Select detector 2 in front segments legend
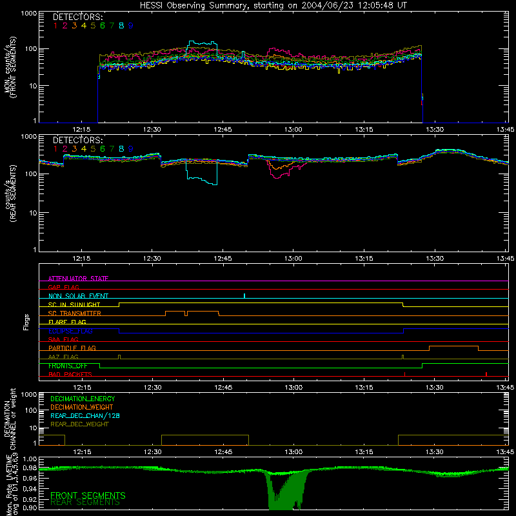This screenshot has height=516, width=516. click(x=65, y=26)
